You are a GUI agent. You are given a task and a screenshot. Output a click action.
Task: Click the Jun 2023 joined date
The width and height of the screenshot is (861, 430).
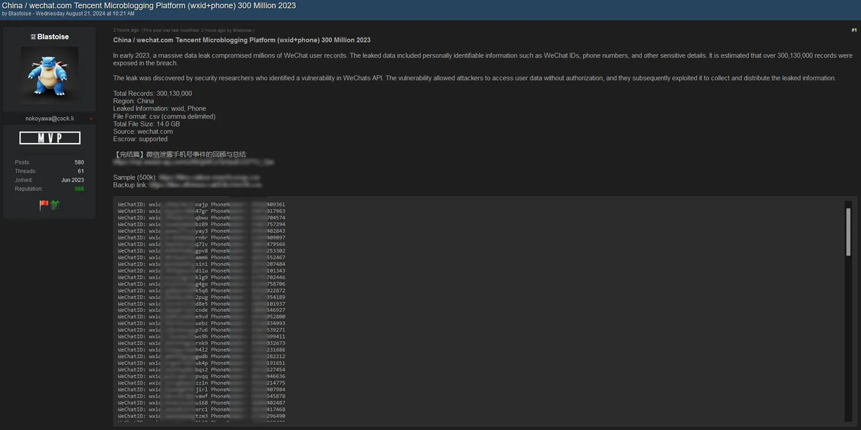click(x=73, y=180)
